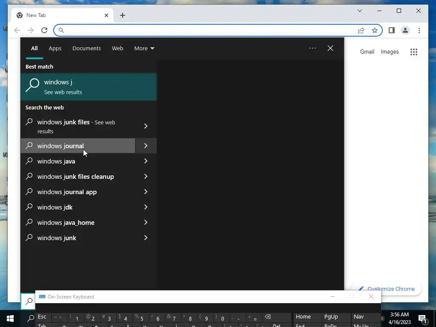The width and height of the screenshot is (436, 327).
Task: Open a new Chrome tab with plus
Action: (x=123, y=15)
